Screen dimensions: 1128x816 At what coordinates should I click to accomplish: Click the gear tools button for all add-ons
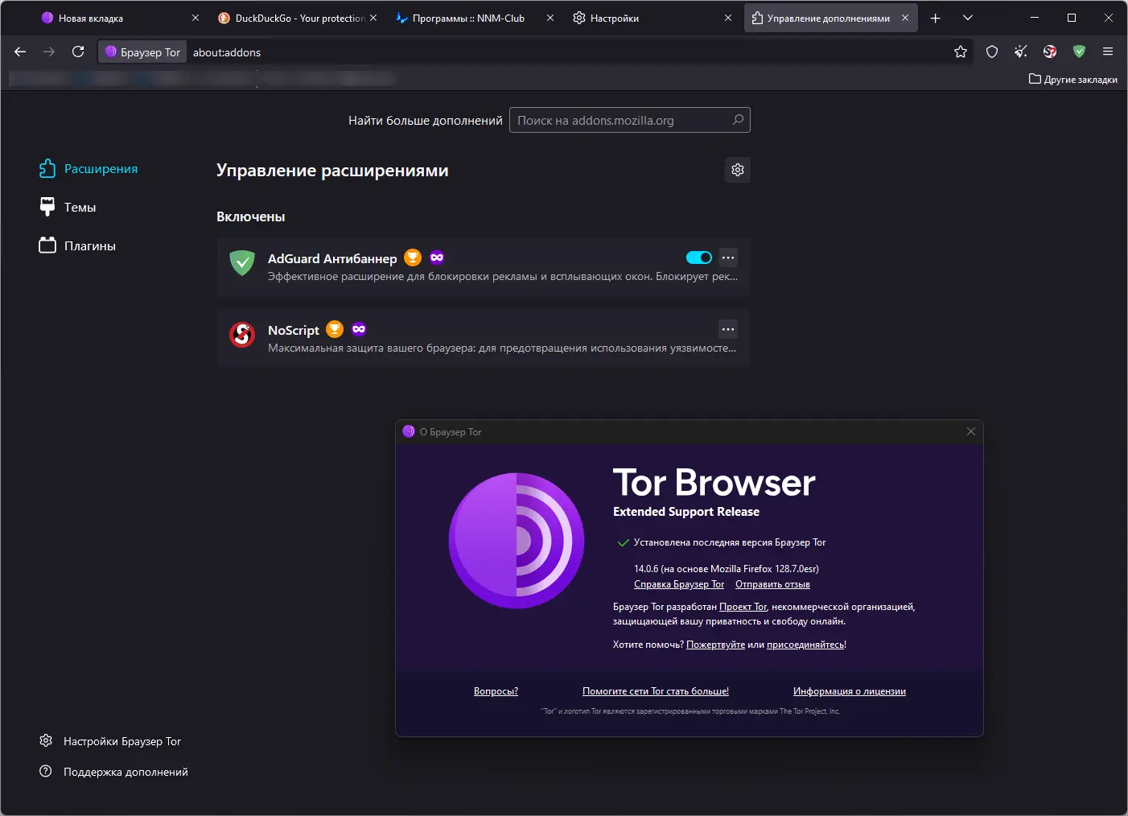(x=738, y=170)
